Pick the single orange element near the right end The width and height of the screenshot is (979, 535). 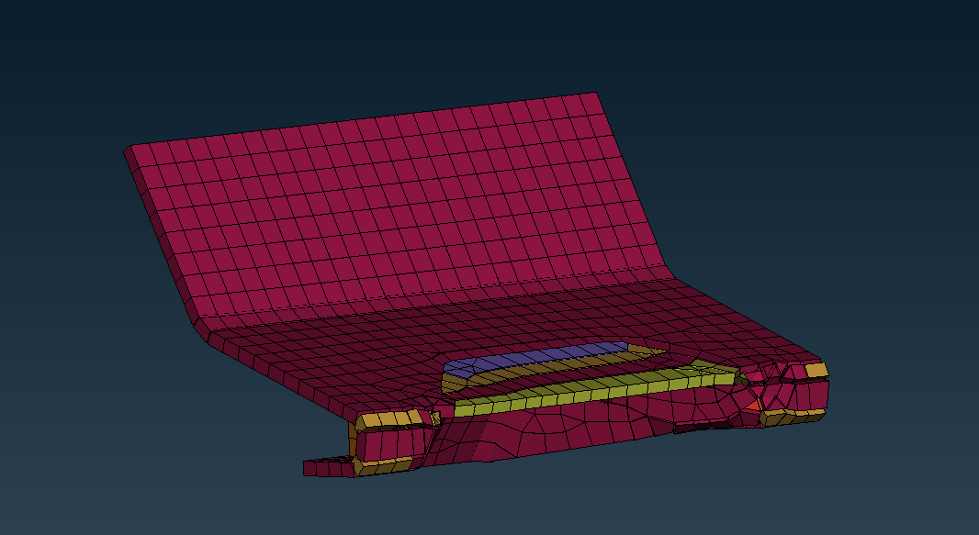(x=753, y=405)
